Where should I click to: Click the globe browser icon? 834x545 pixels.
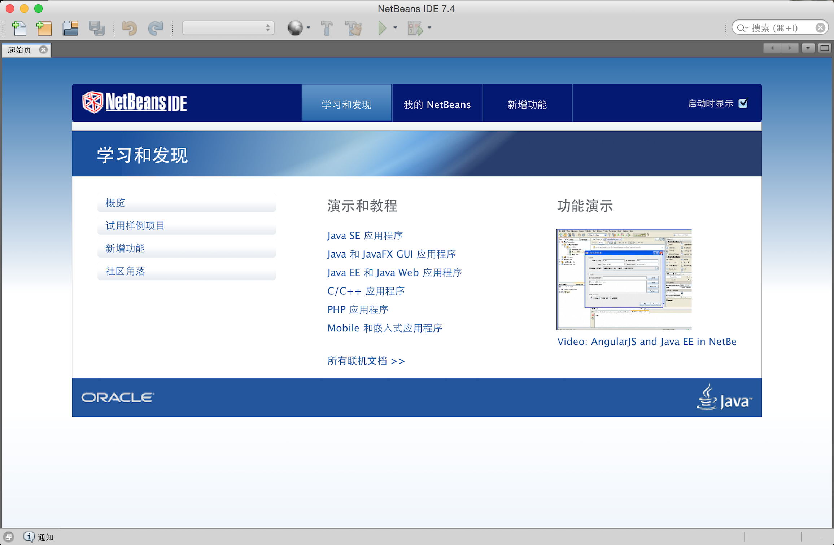coord(295,28)
